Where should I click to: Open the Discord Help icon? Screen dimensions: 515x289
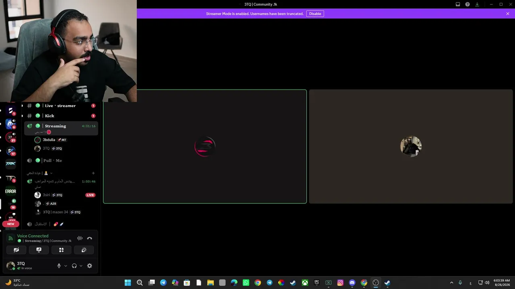click(468, 4)
